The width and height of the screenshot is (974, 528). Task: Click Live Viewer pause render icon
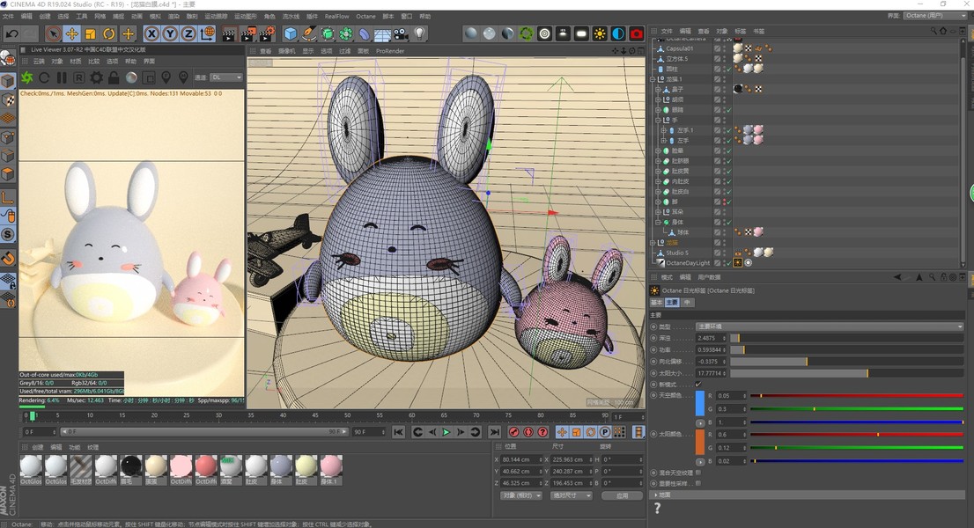click(x=62, y=78)
